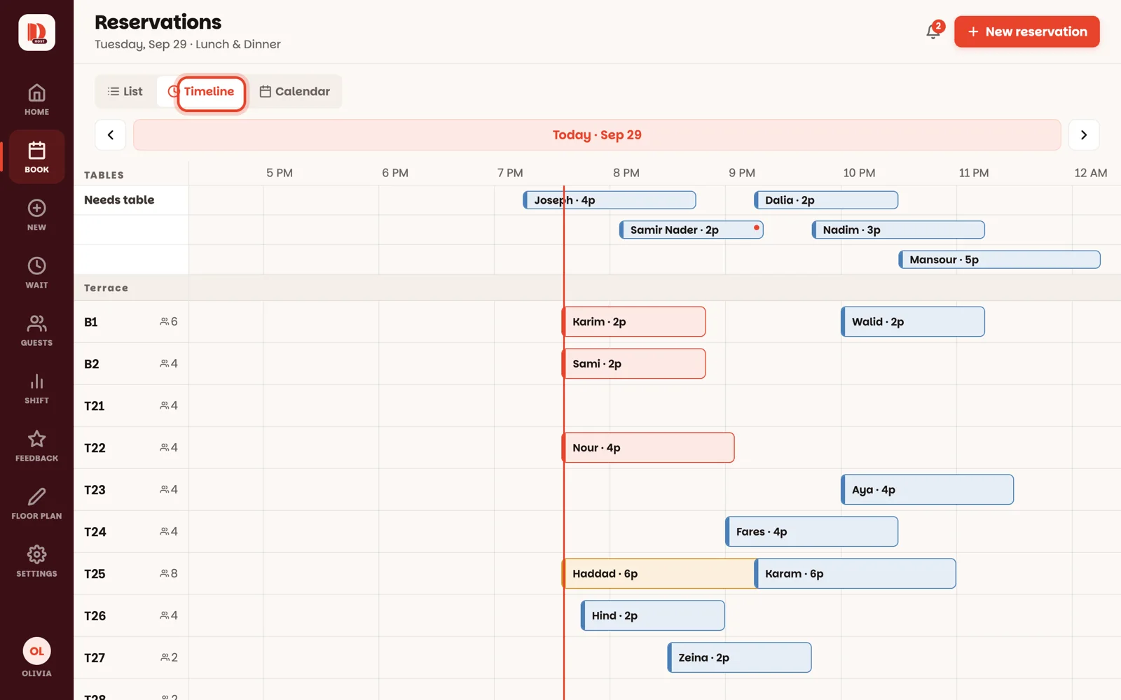This screenshot has height=700, width=1121.
Task: Open the Book section in sidebar
Action: (x=36, y=157)
